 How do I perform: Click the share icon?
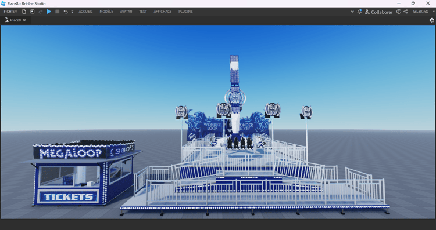click(406, 12)
